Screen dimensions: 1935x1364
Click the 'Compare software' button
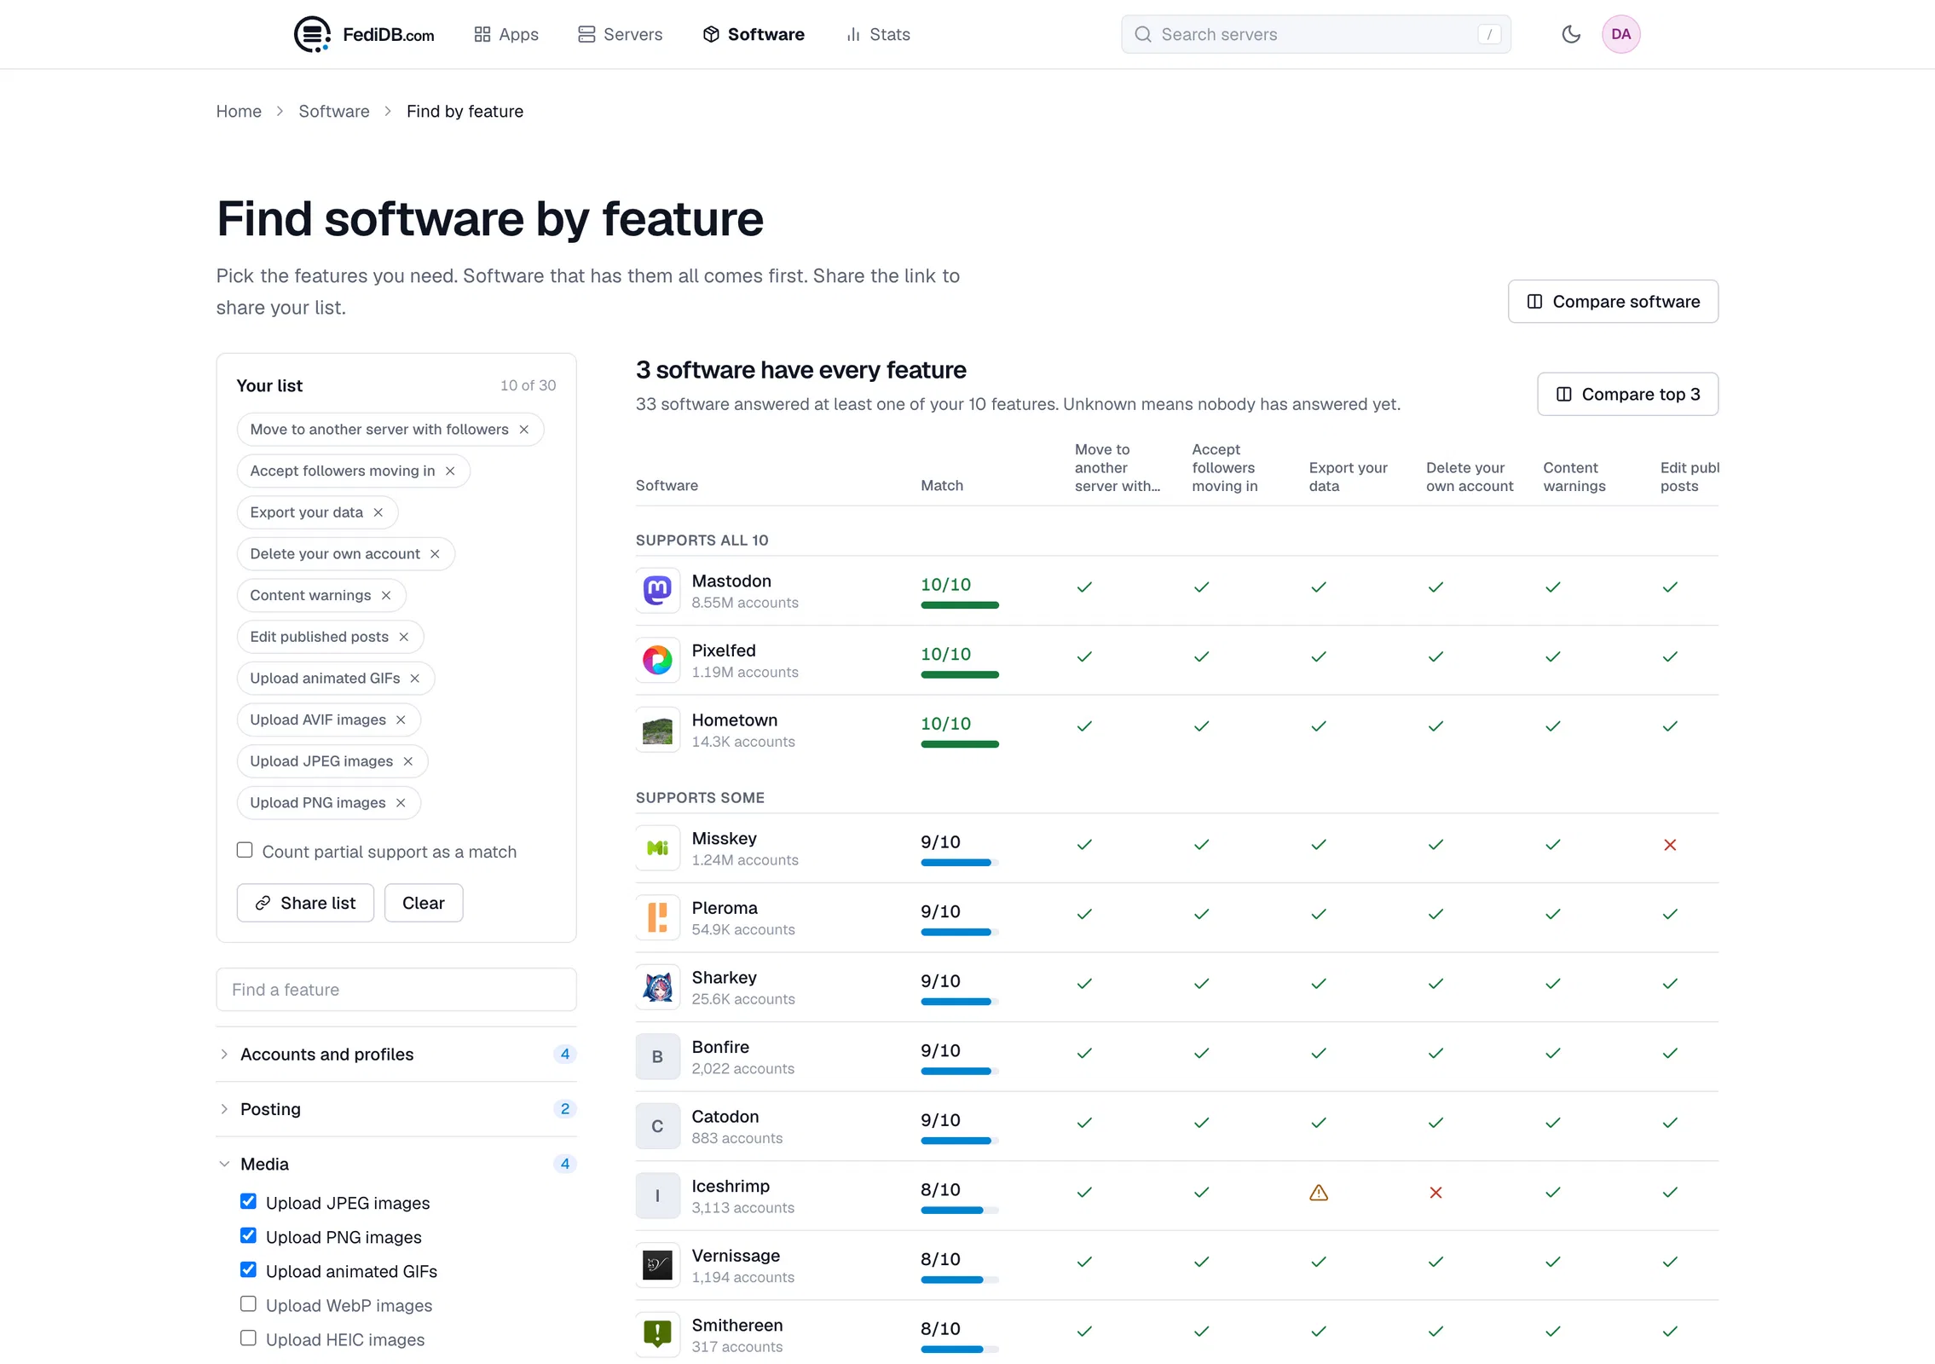click(x=1613, y=302)
